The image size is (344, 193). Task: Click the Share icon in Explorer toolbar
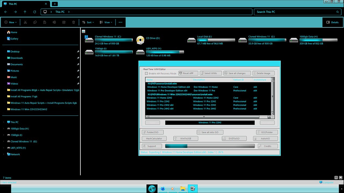(64, 22)
